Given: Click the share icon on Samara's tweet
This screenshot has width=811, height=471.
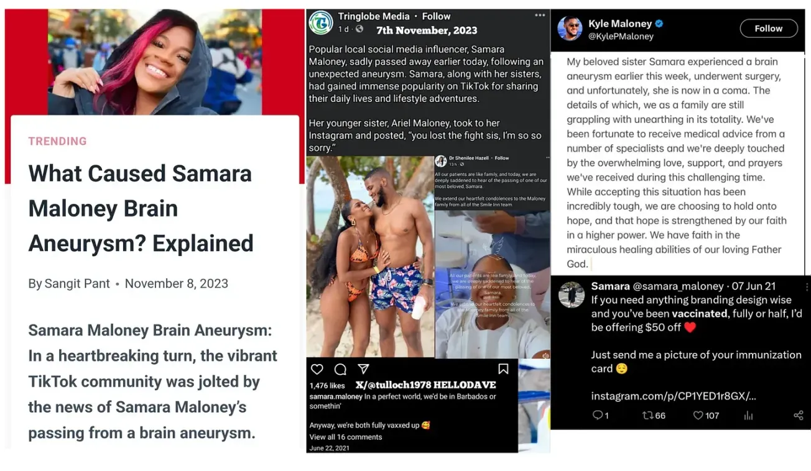Looking at the screenshot, I should coord(799,415).
